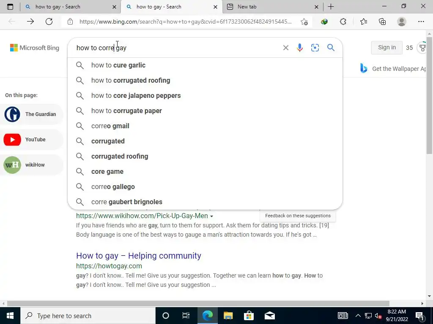Viewport: 433px width, 324px height.
Task: Close the 'New tab' tab
Action: [x=316, y=7]
